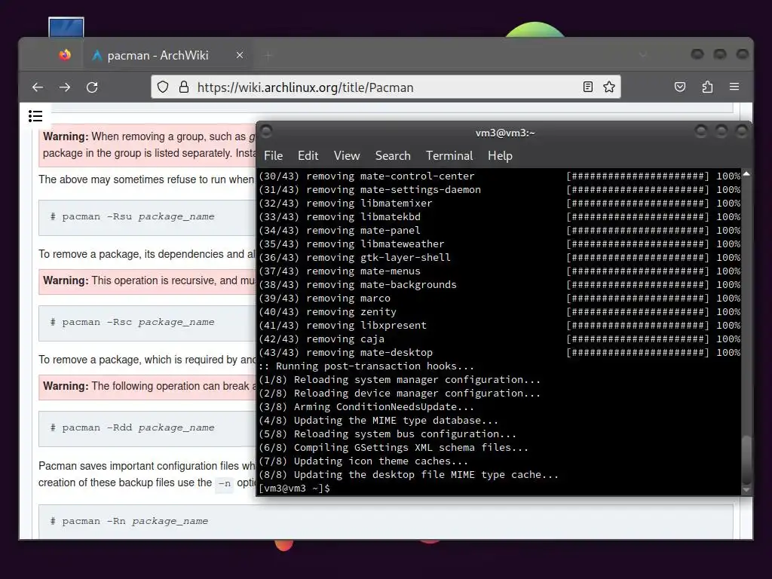Click the 'Compiling GSettings XML schema files' line
The width and height of the screenshot is (772, 579).
(x=394, y=448)
